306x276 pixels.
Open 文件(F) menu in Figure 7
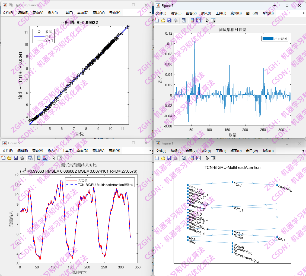(161, 13)
